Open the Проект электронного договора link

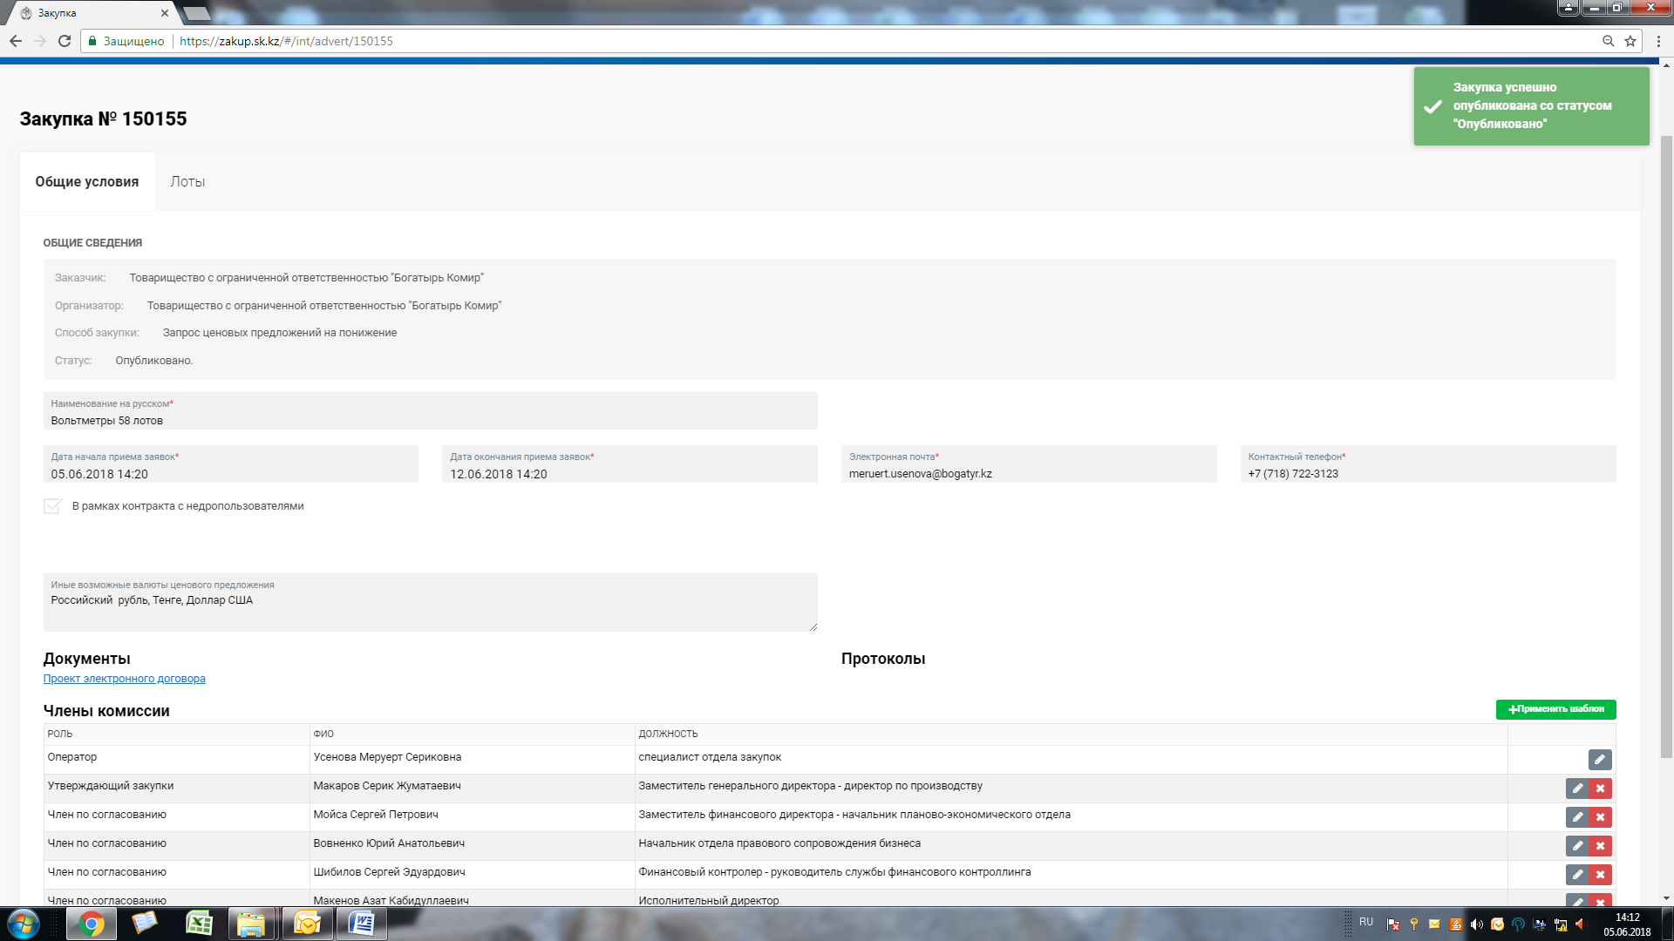point(125,679)
